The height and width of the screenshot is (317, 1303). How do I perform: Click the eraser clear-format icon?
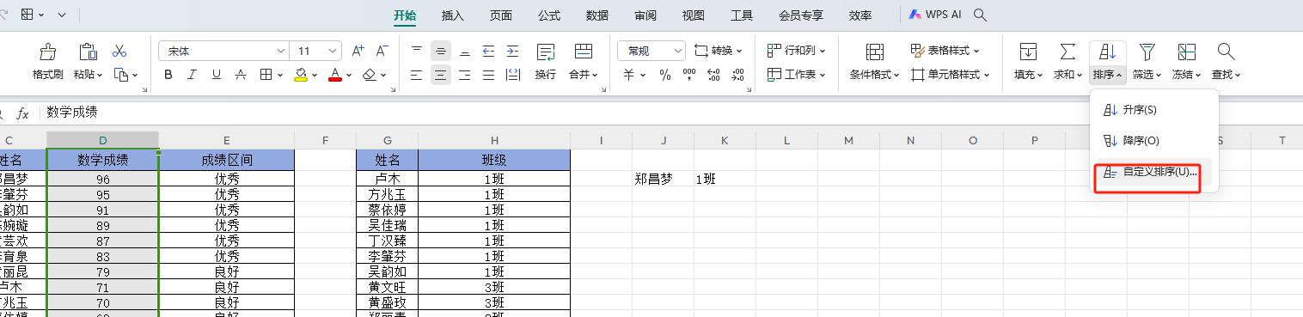(370, 75)
